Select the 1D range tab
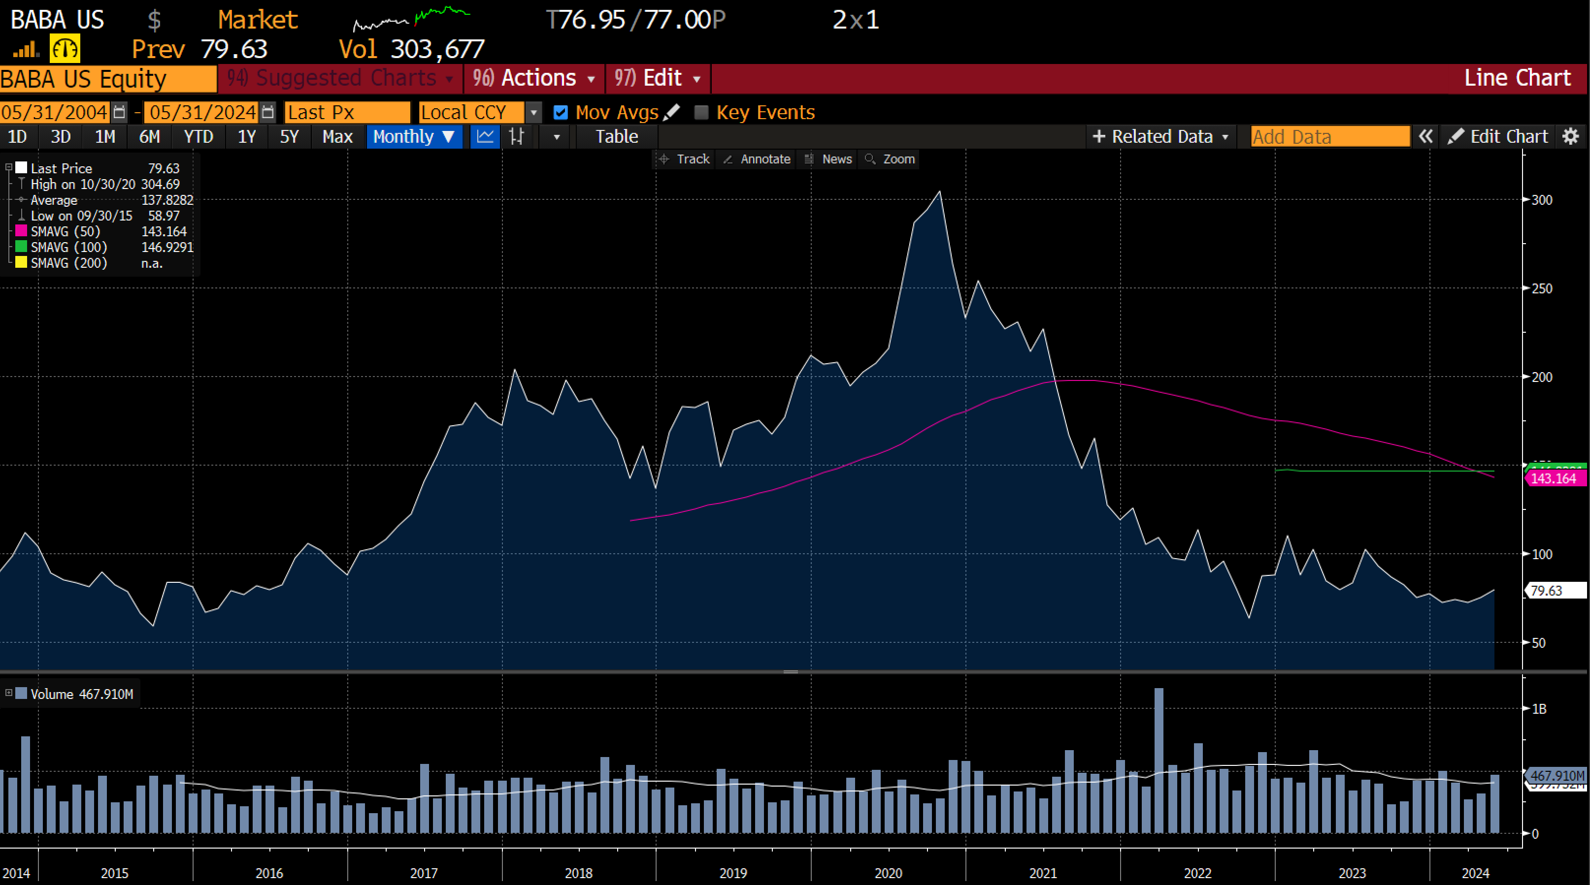The image size is (1590, 885). point(17,136)
